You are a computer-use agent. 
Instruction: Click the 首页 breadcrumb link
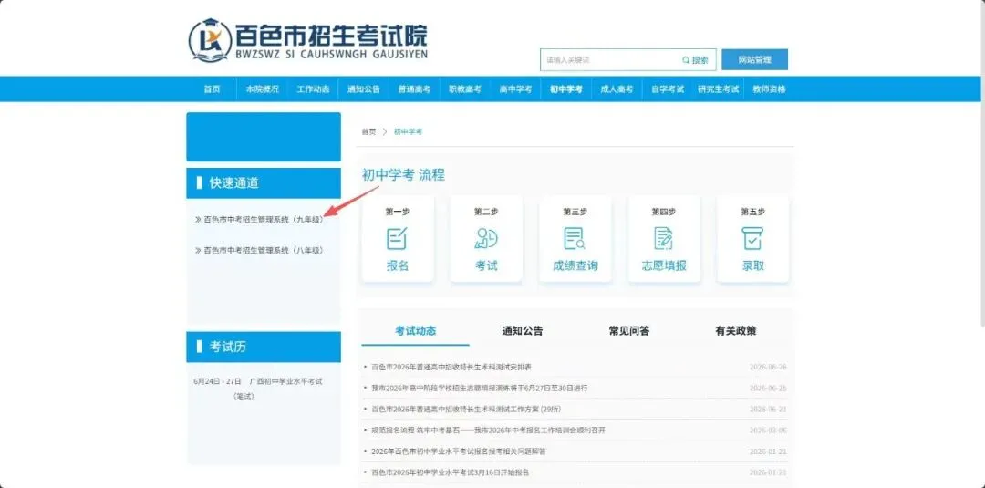(x=368, y=132)
